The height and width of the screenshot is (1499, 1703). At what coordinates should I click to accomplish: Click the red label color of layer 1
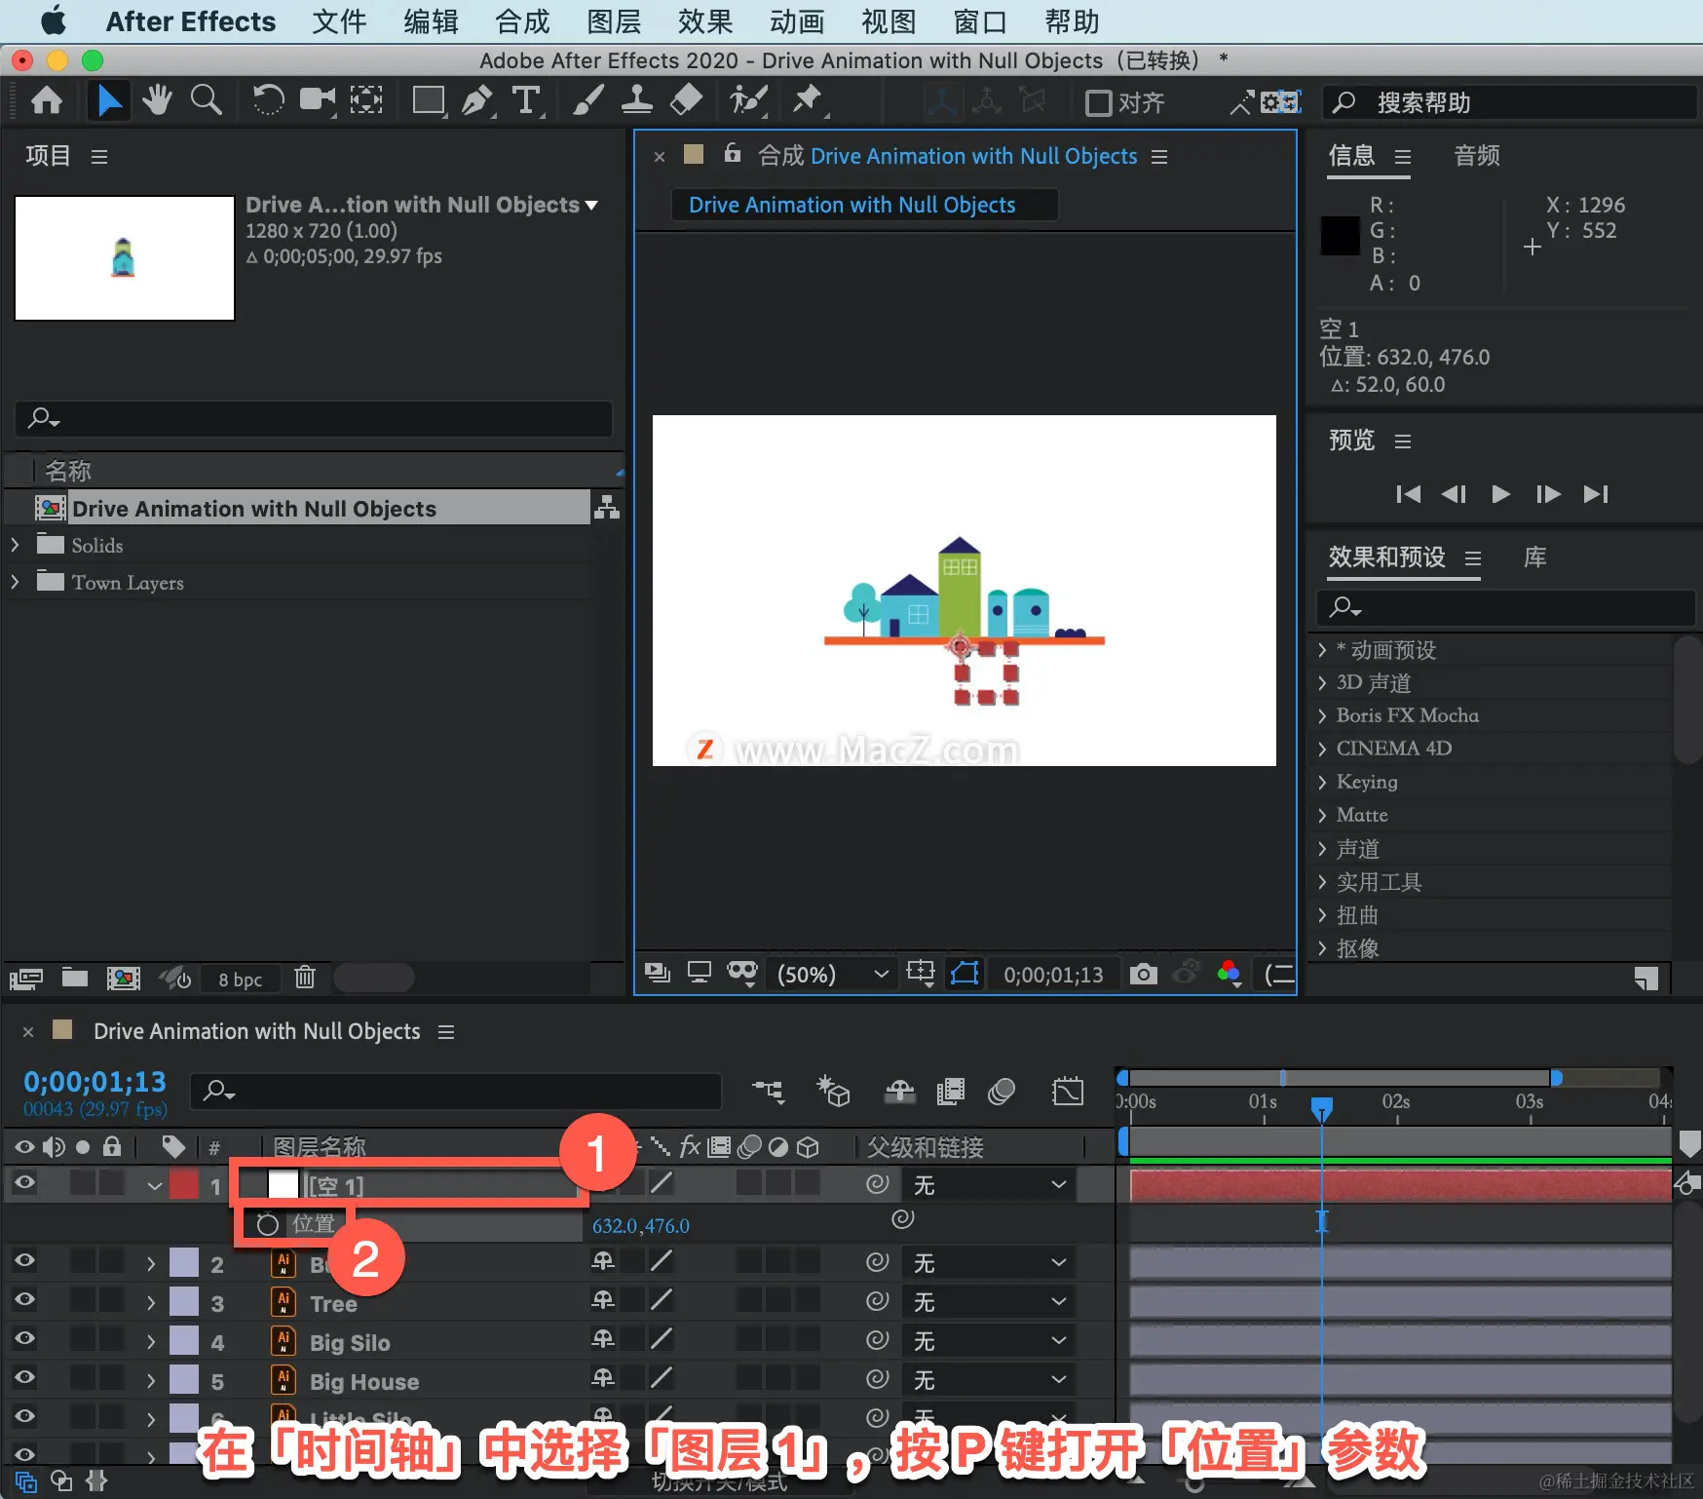(x=184, y=1185)
